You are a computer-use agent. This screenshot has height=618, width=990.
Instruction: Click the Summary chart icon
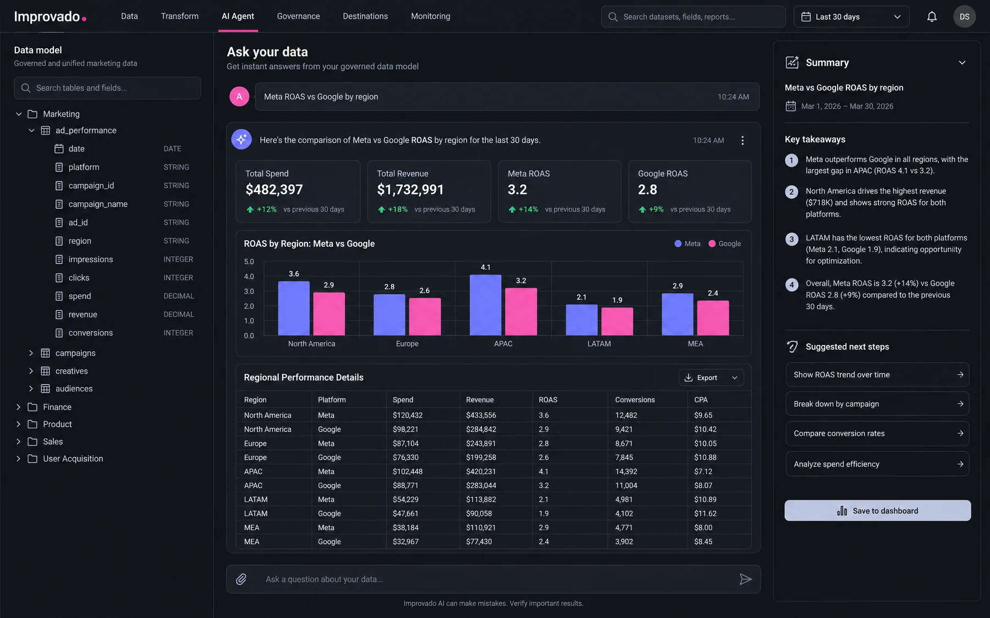click(792, 63)
